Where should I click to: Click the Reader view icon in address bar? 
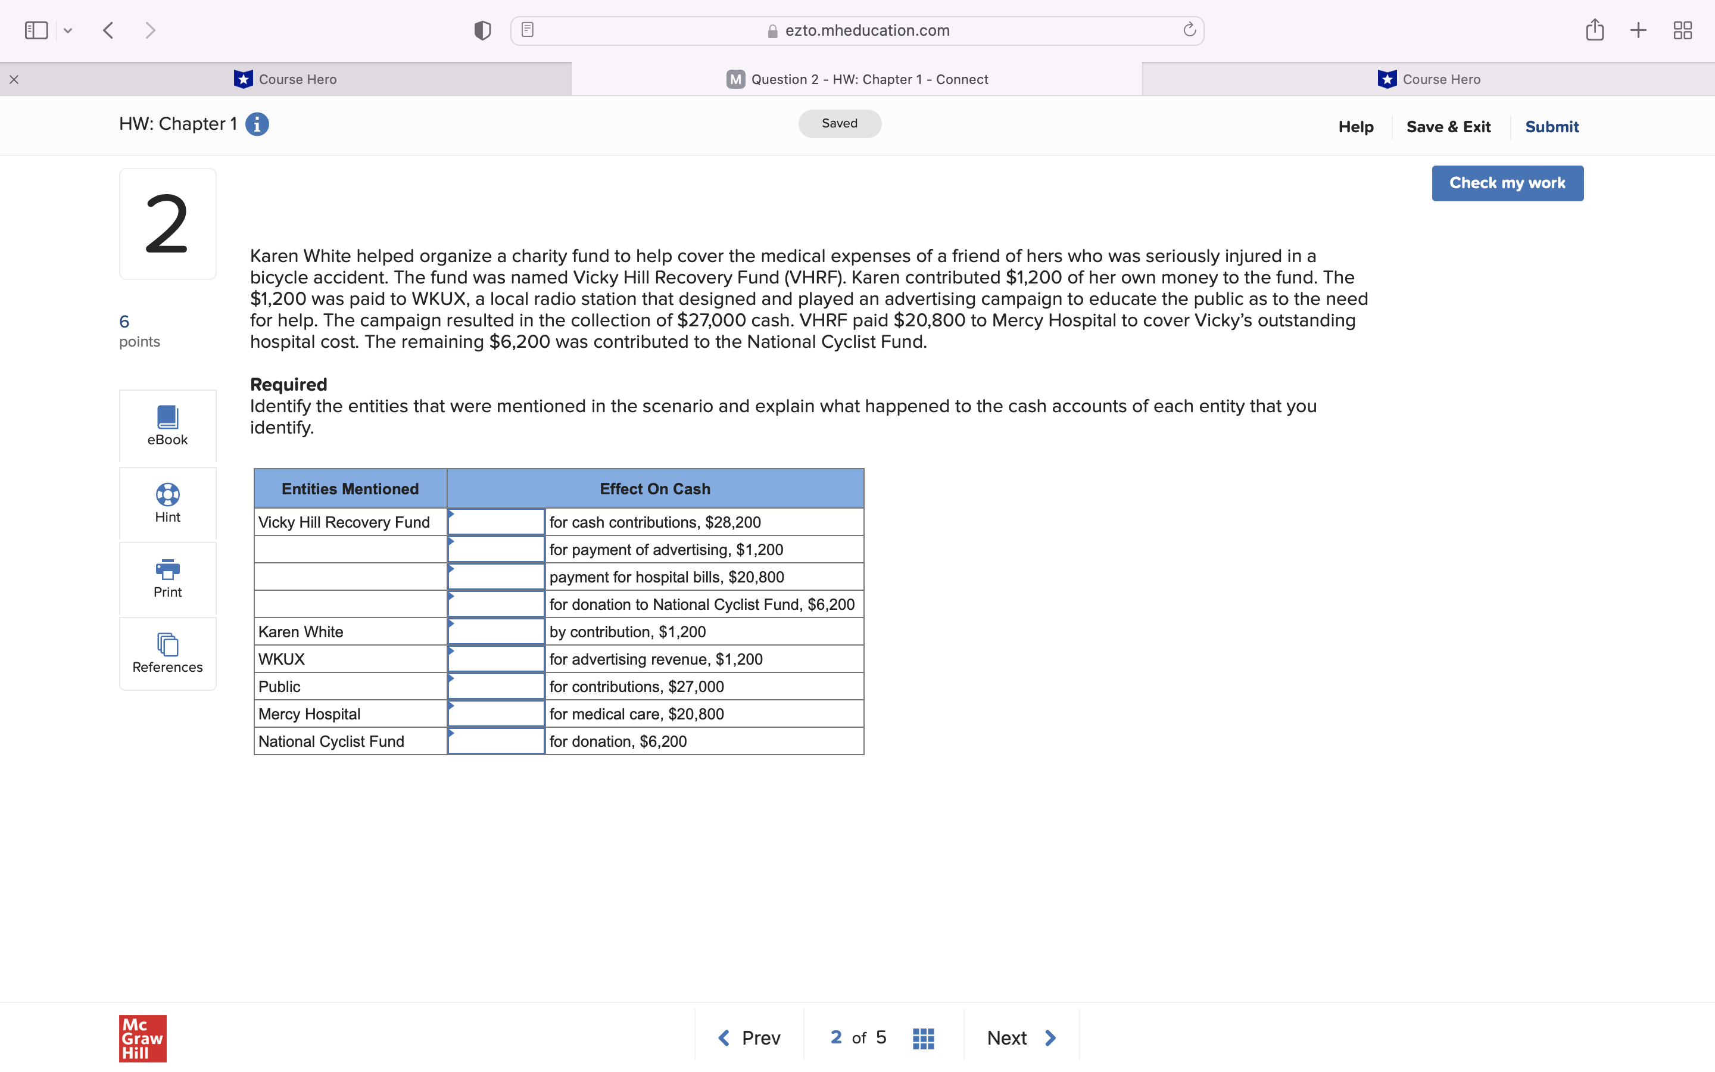527,30
